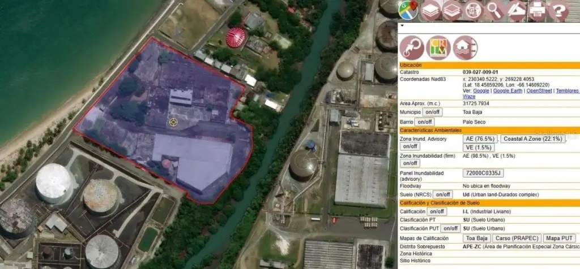Screen dimensions: 580x269
Task: Open help question mark icon
Action: point(558,10)
